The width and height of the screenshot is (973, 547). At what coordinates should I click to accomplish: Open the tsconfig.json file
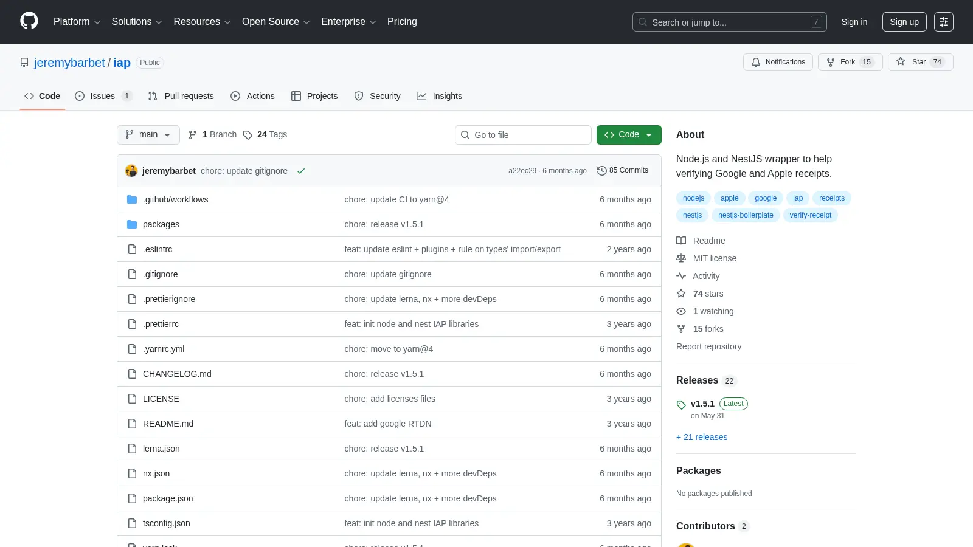click(x=167, y=523)
